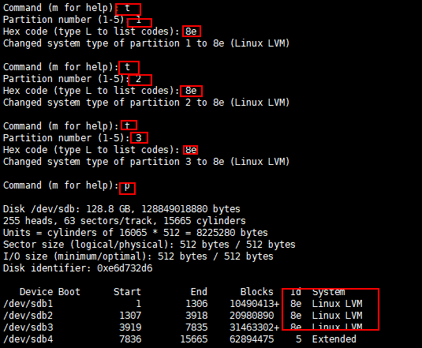Click the 'Disk /dev/sdb: 128.8 GB' line
422x348 pixels.
121,209
